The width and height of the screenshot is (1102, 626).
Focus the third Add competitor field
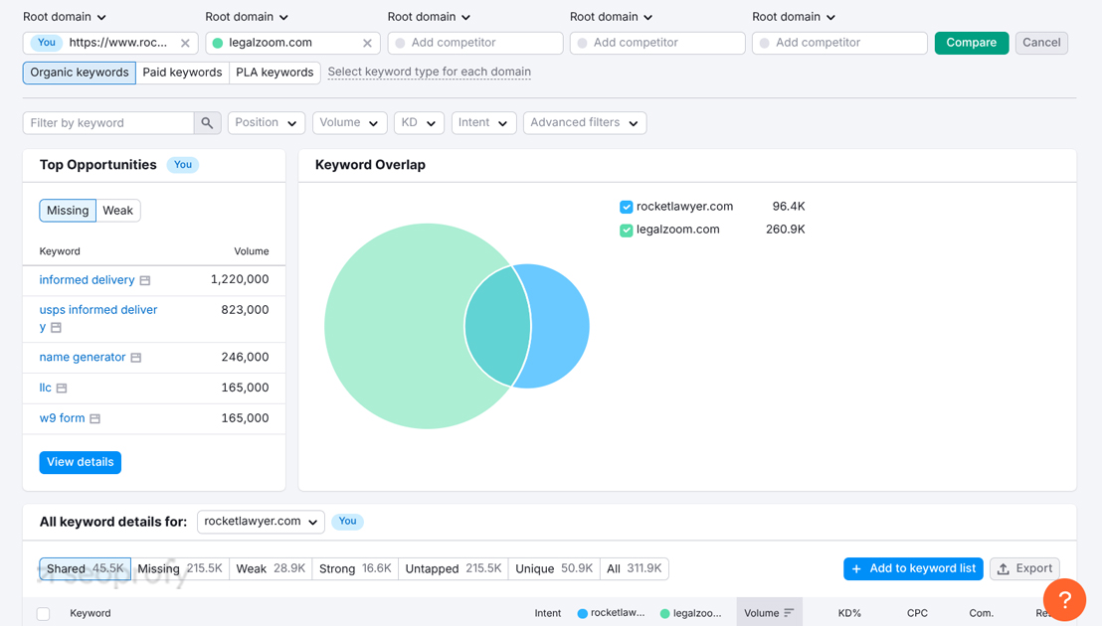475,43
